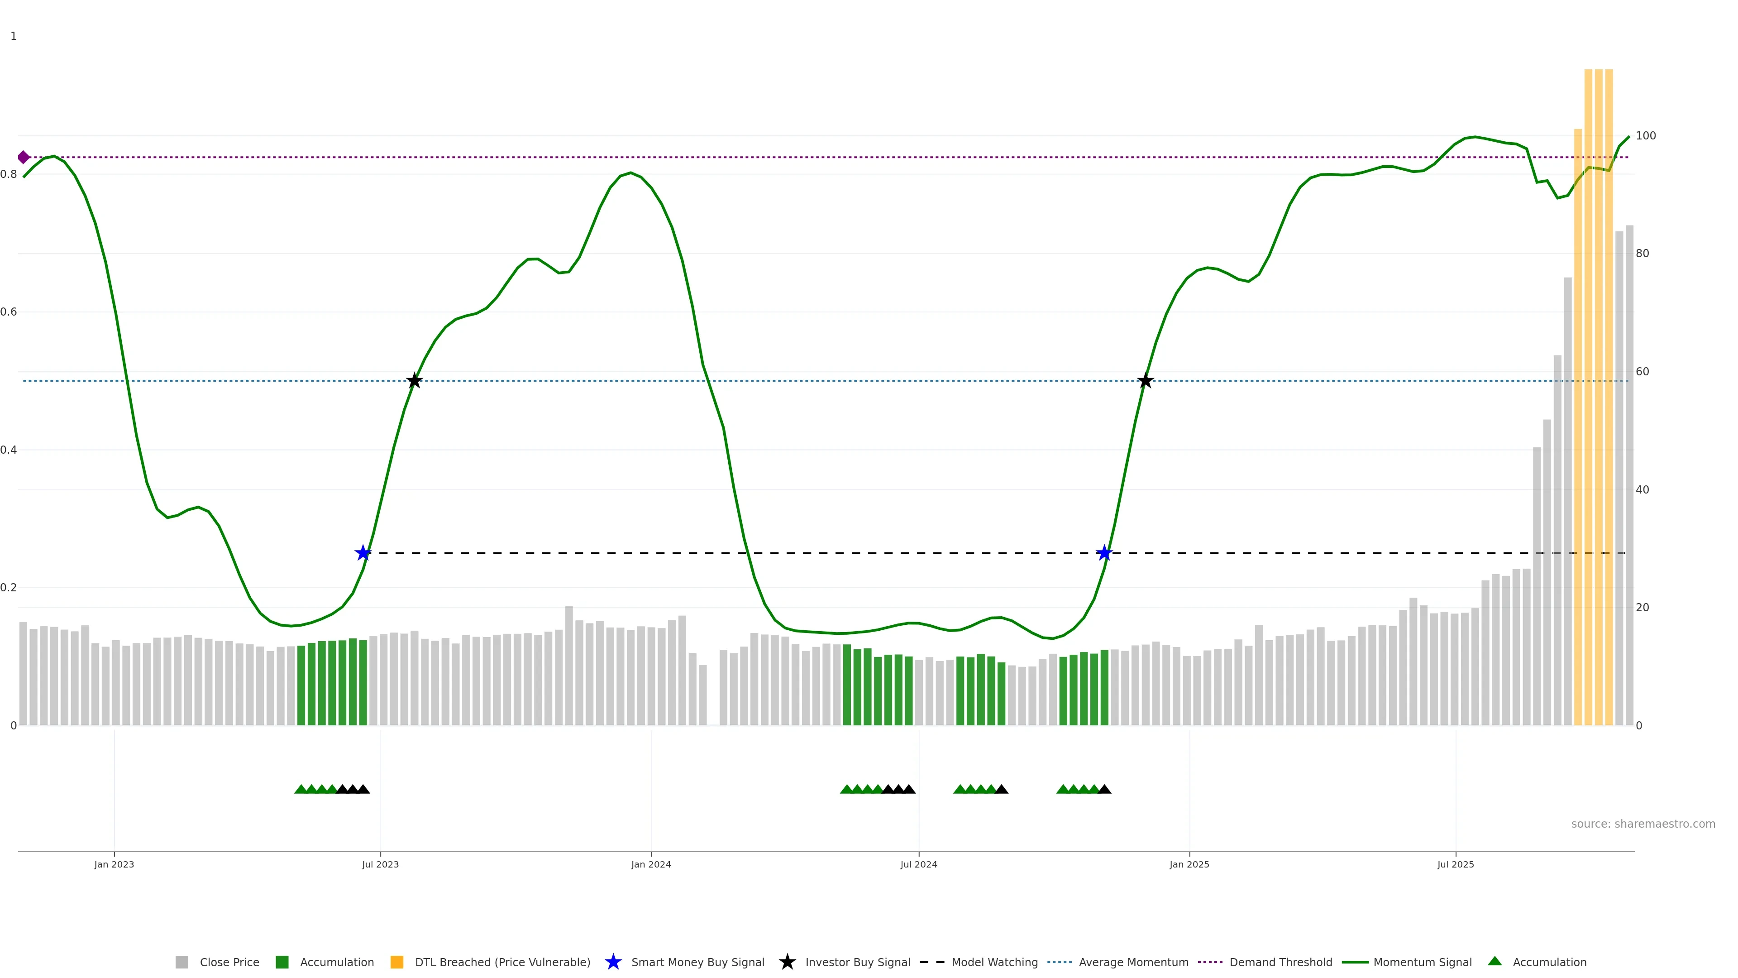Click the Close Price gray legend swatch

click(181, 962)
